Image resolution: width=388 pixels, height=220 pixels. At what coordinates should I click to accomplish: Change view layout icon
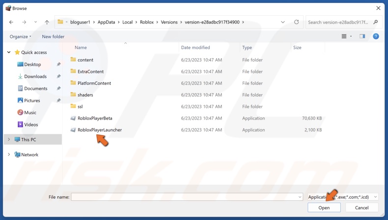pyautogui.click(x=344, y=36)
